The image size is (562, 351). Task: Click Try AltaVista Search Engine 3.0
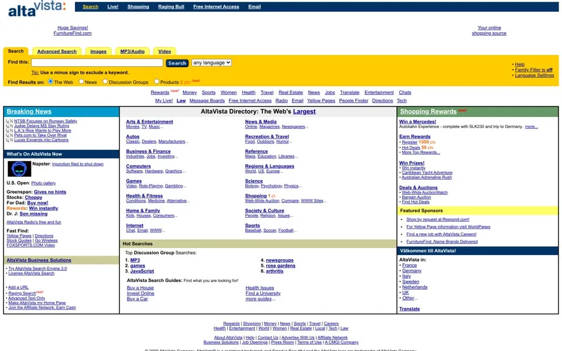coord(37,269)
